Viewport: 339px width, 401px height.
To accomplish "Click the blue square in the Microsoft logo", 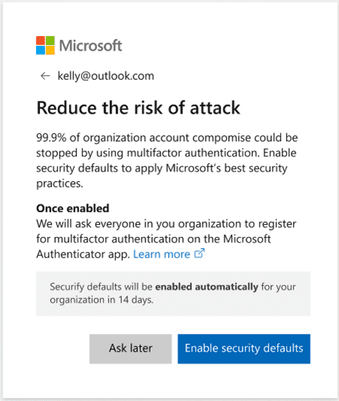I will pos(41,50).
